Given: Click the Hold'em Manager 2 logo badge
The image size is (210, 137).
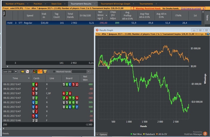Looking at the screenshot, I should point(205,133).
